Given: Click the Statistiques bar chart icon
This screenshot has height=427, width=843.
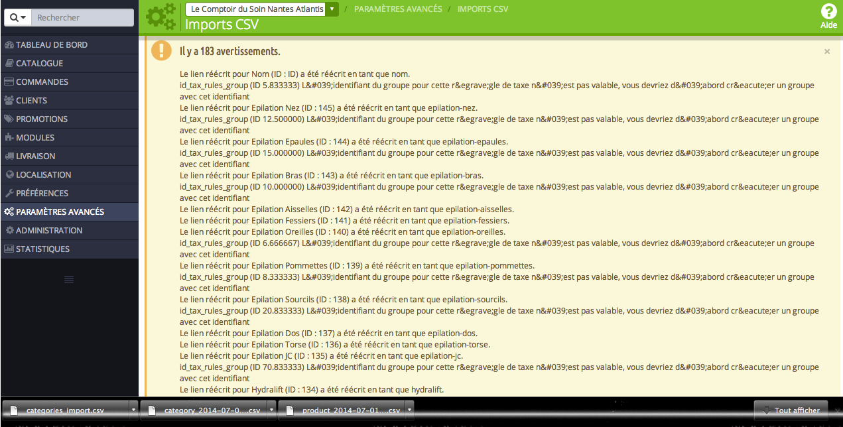Looking at the screenshot, I should coord(9,249).
